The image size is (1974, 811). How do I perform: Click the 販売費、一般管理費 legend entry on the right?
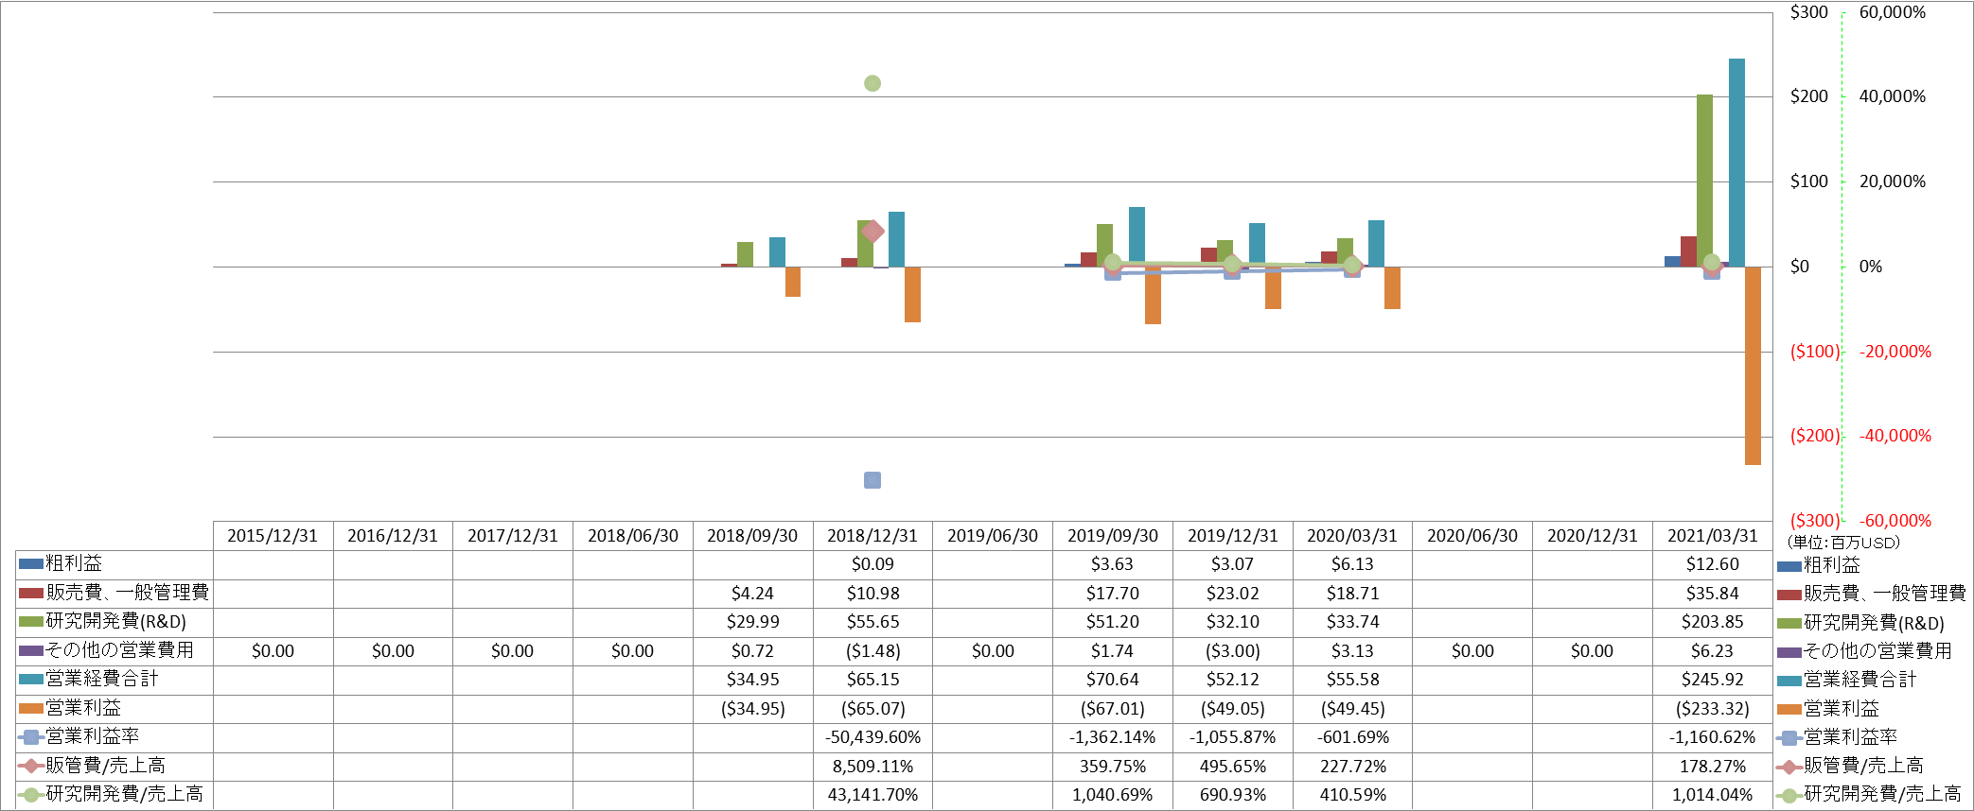click(x=1872, y=594)
